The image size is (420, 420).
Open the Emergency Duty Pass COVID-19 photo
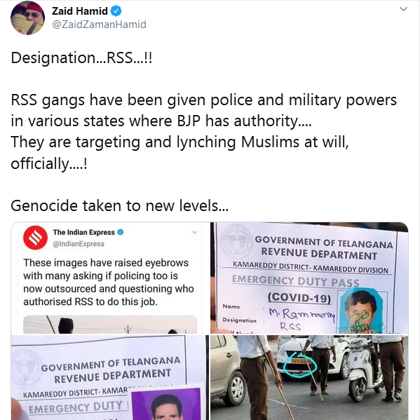[x=309, y=278]
